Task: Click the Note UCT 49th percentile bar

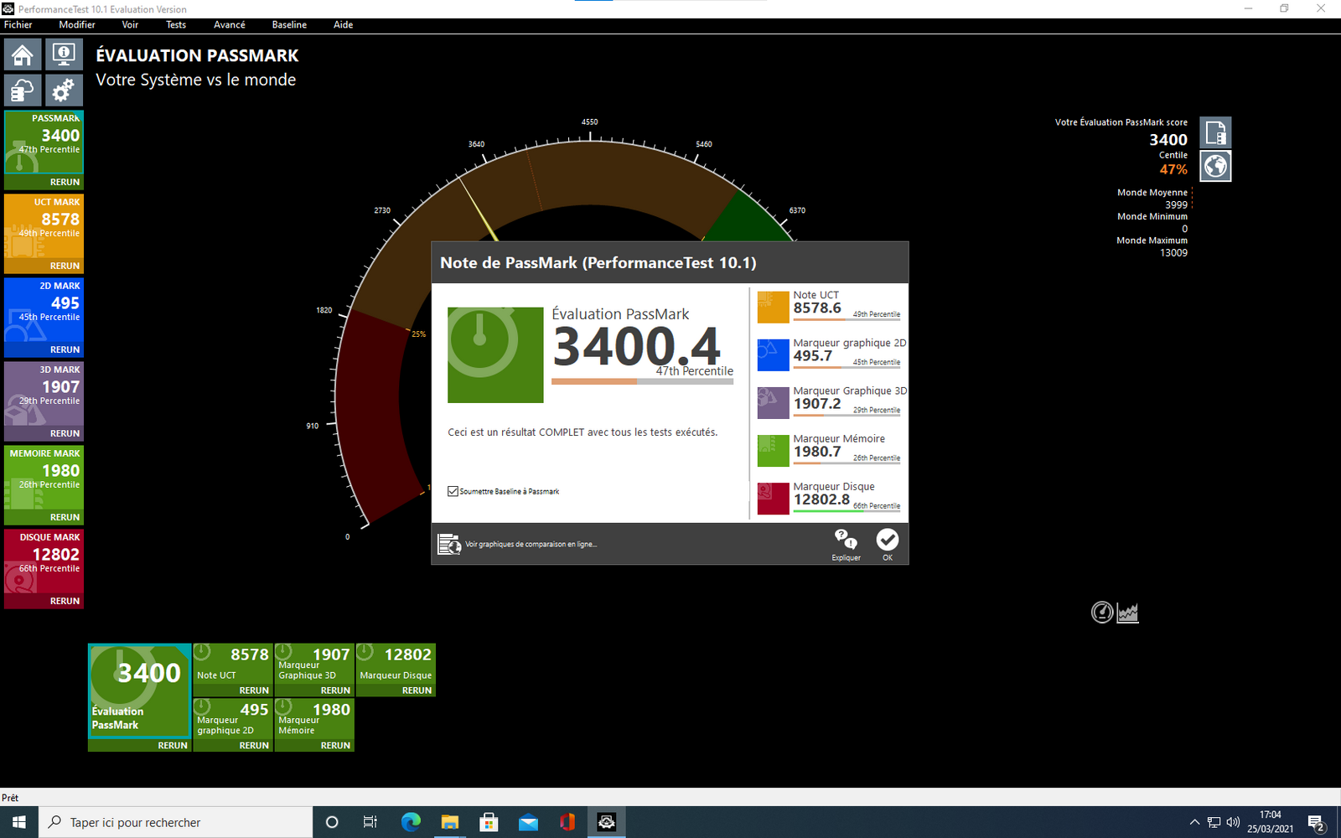Action: pyautogui.click(x=847, y=319)
